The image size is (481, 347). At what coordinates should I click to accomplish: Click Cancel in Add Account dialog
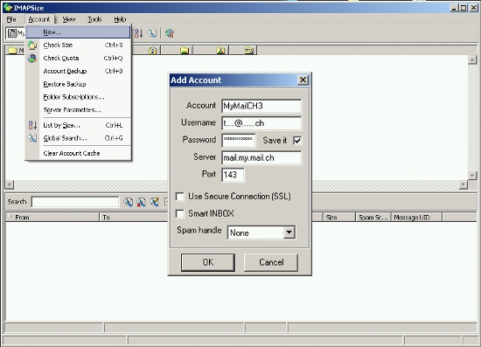[271, 262]
